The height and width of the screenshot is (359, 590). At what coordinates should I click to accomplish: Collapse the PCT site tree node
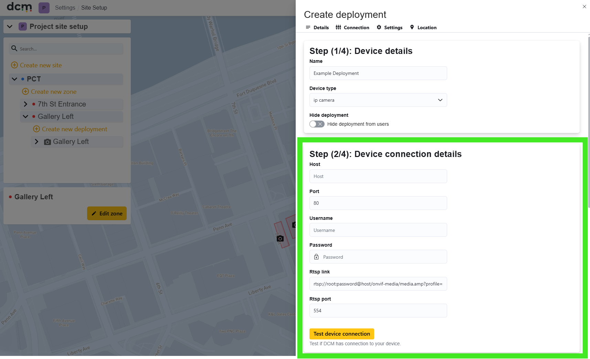[14, 79]
